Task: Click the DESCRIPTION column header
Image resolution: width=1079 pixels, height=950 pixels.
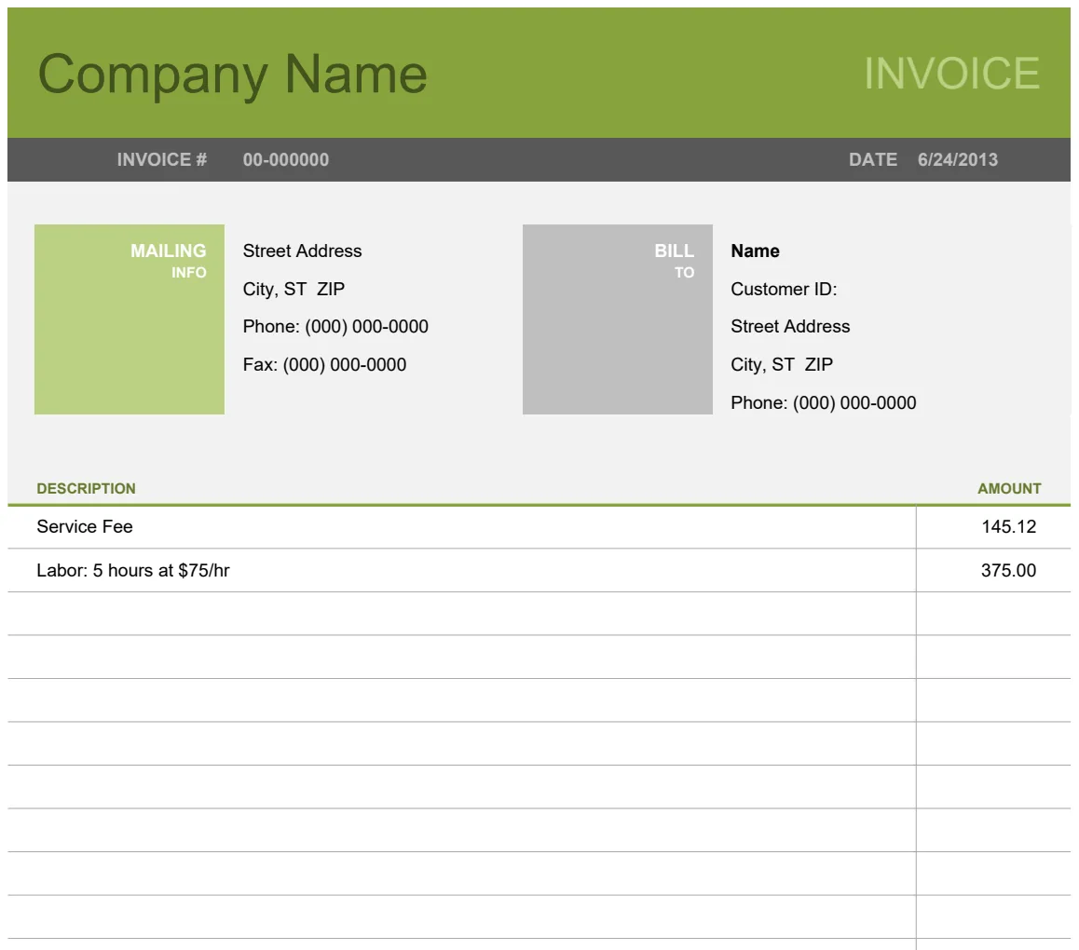Action: (86, 488)
